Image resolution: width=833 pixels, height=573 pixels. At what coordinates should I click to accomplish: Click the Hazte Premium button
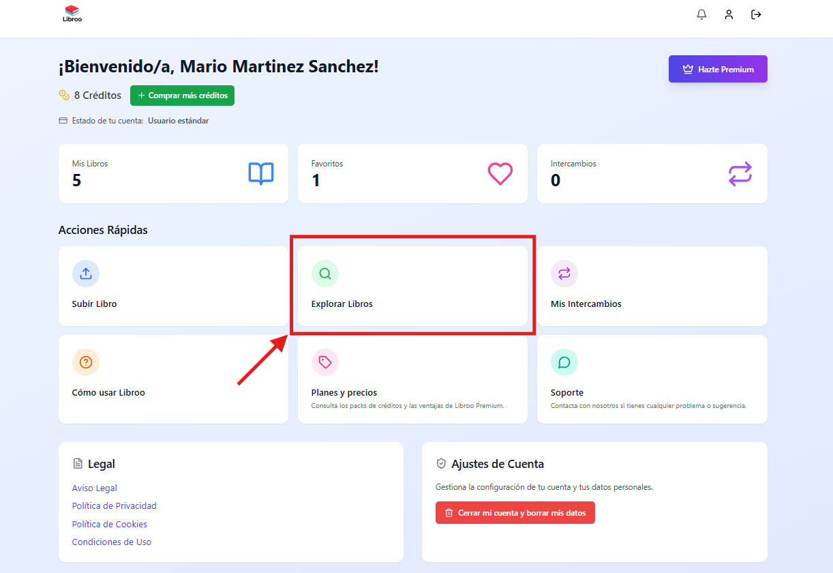[718, 69]
